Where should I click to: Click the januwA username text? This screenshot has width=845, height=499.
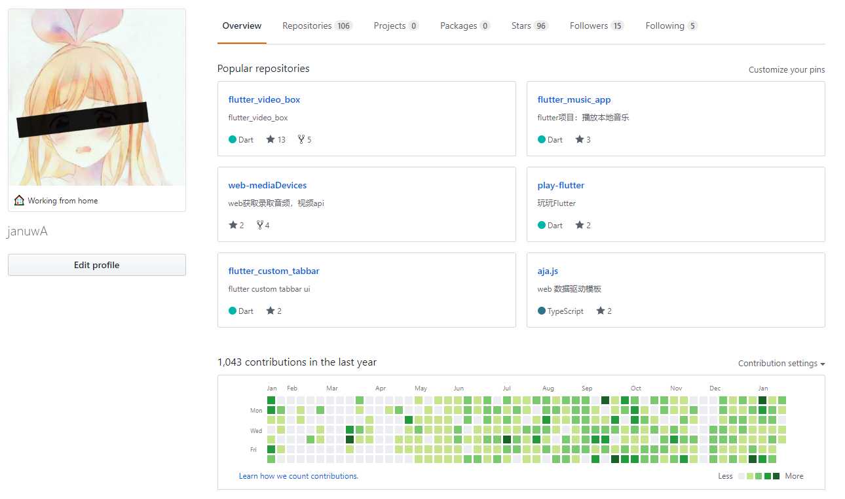click(28, 232)
